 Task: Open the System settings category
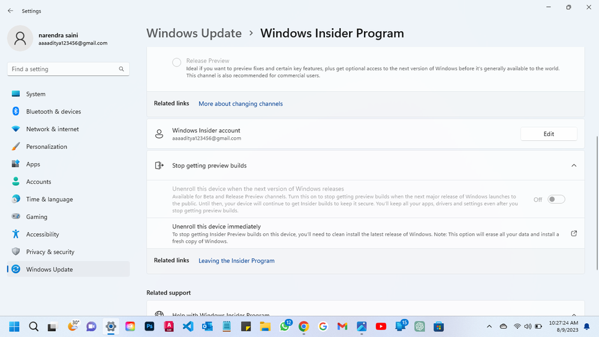tap(68, 94)
